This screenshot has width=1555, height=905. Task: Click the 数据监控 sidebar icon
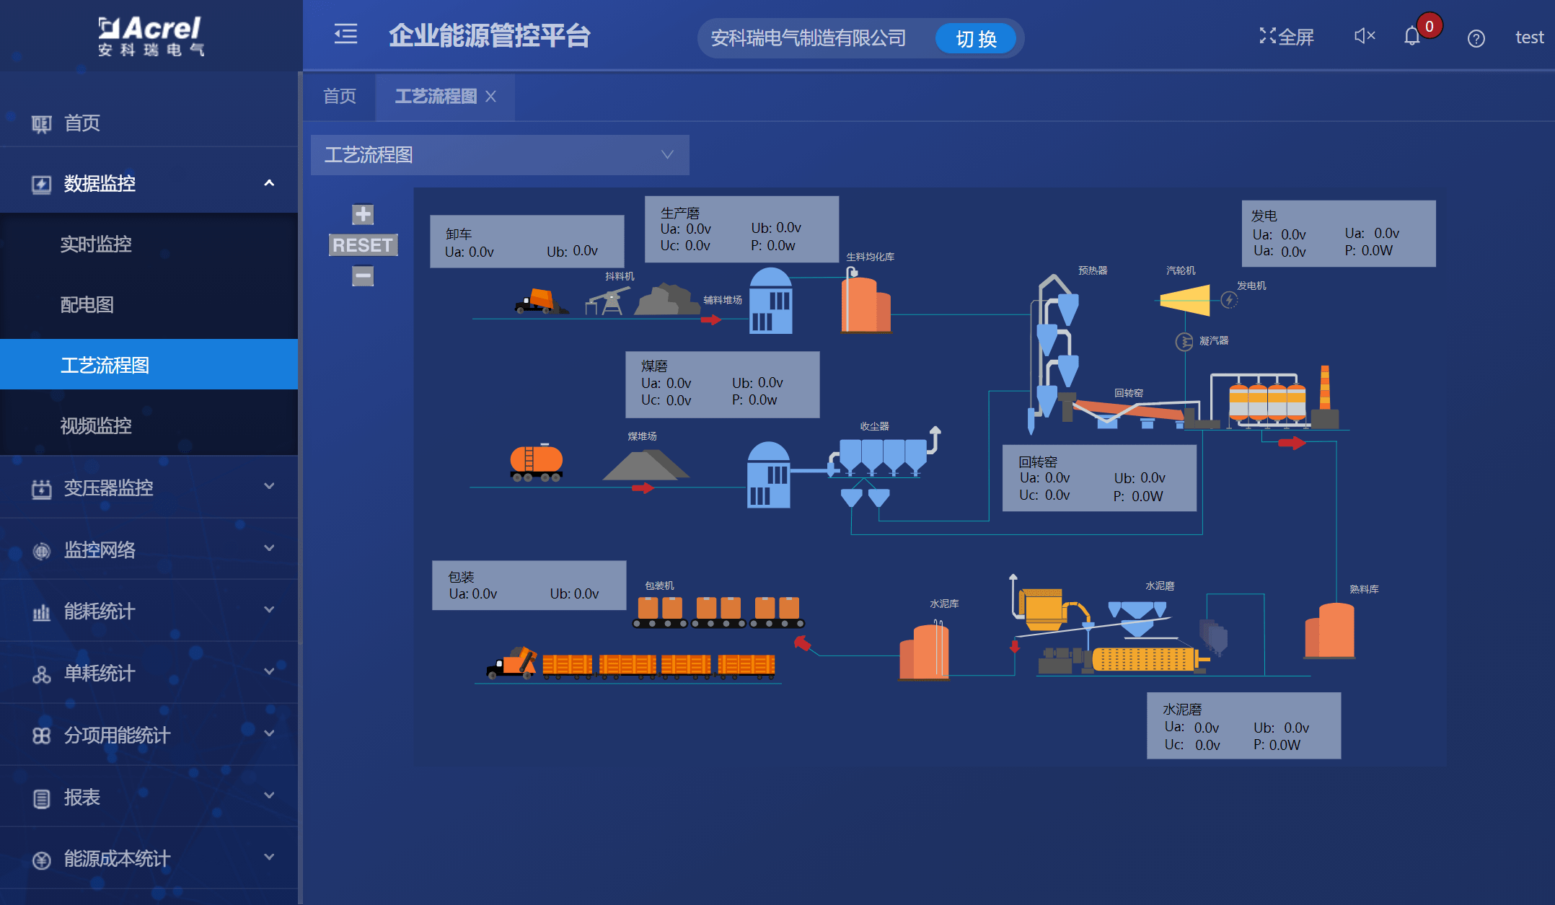click(x=41, y=185)
